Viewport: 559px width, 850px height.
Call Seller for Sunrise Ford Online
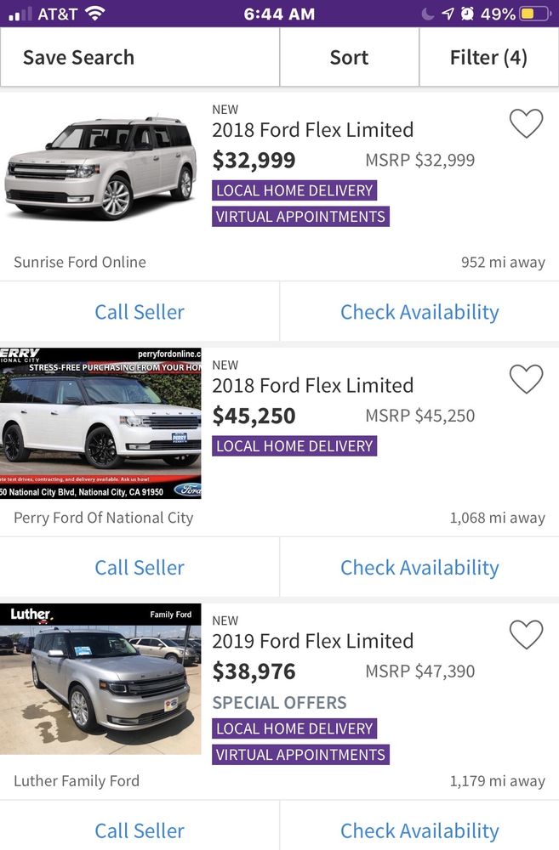[140, 312]
